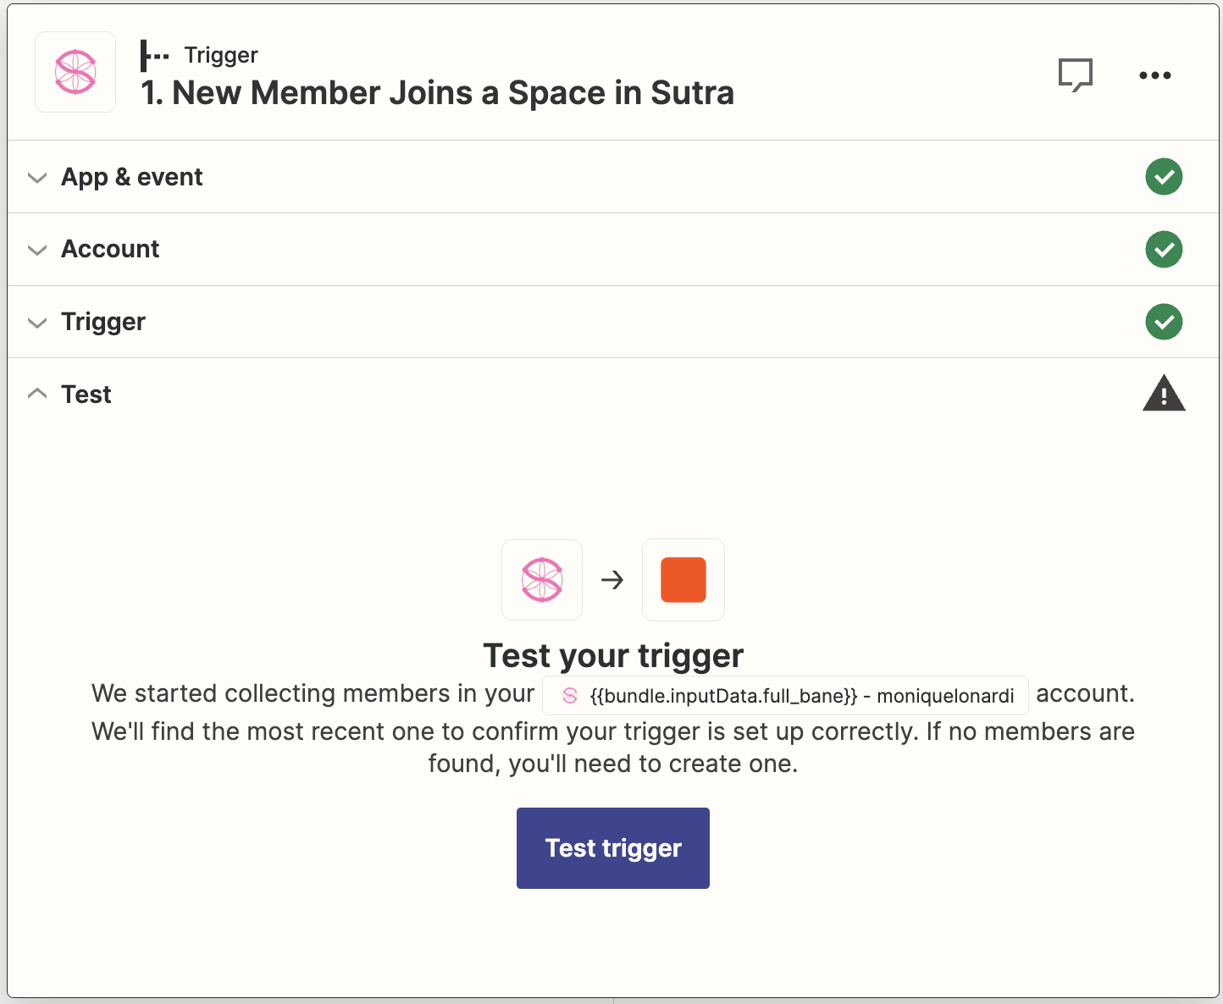
Task: Open the three-dot more options menu
Action: click(x=1155, y=75)
